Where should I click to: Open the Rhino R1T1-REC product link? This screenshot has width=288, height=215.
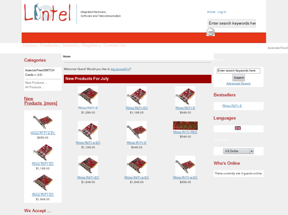(x=185, y=132)
